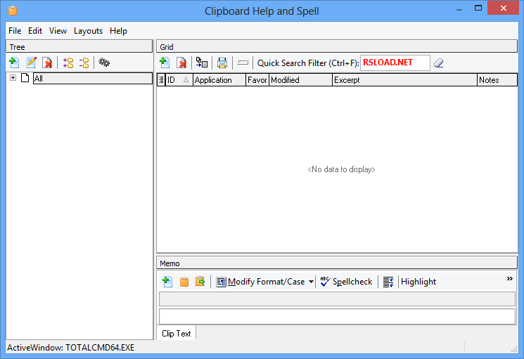The image size is (524, 359).
Task: Open the View menu
Action: click(x=58, y=31)
